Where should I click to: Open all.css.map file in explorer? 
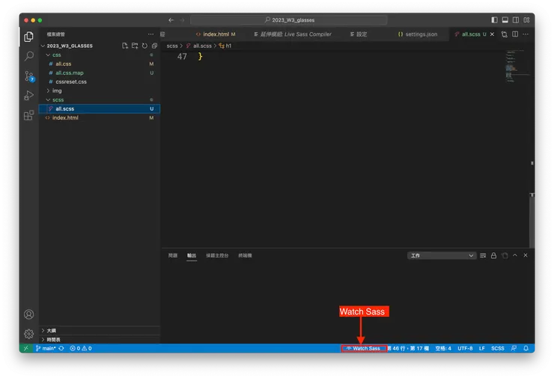click(x=70, y=72)
